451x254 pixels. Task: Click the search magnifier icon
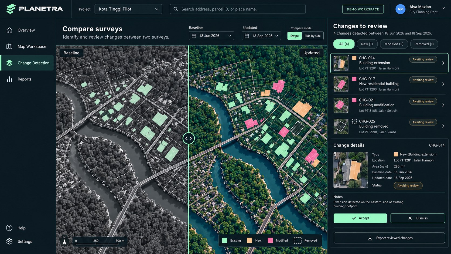[176, 9]
